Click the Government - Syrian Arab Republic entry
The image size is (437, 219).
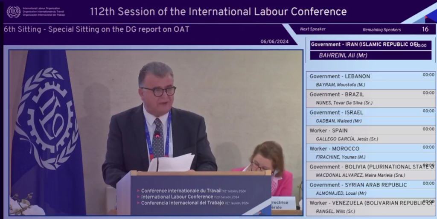[370, 189]
